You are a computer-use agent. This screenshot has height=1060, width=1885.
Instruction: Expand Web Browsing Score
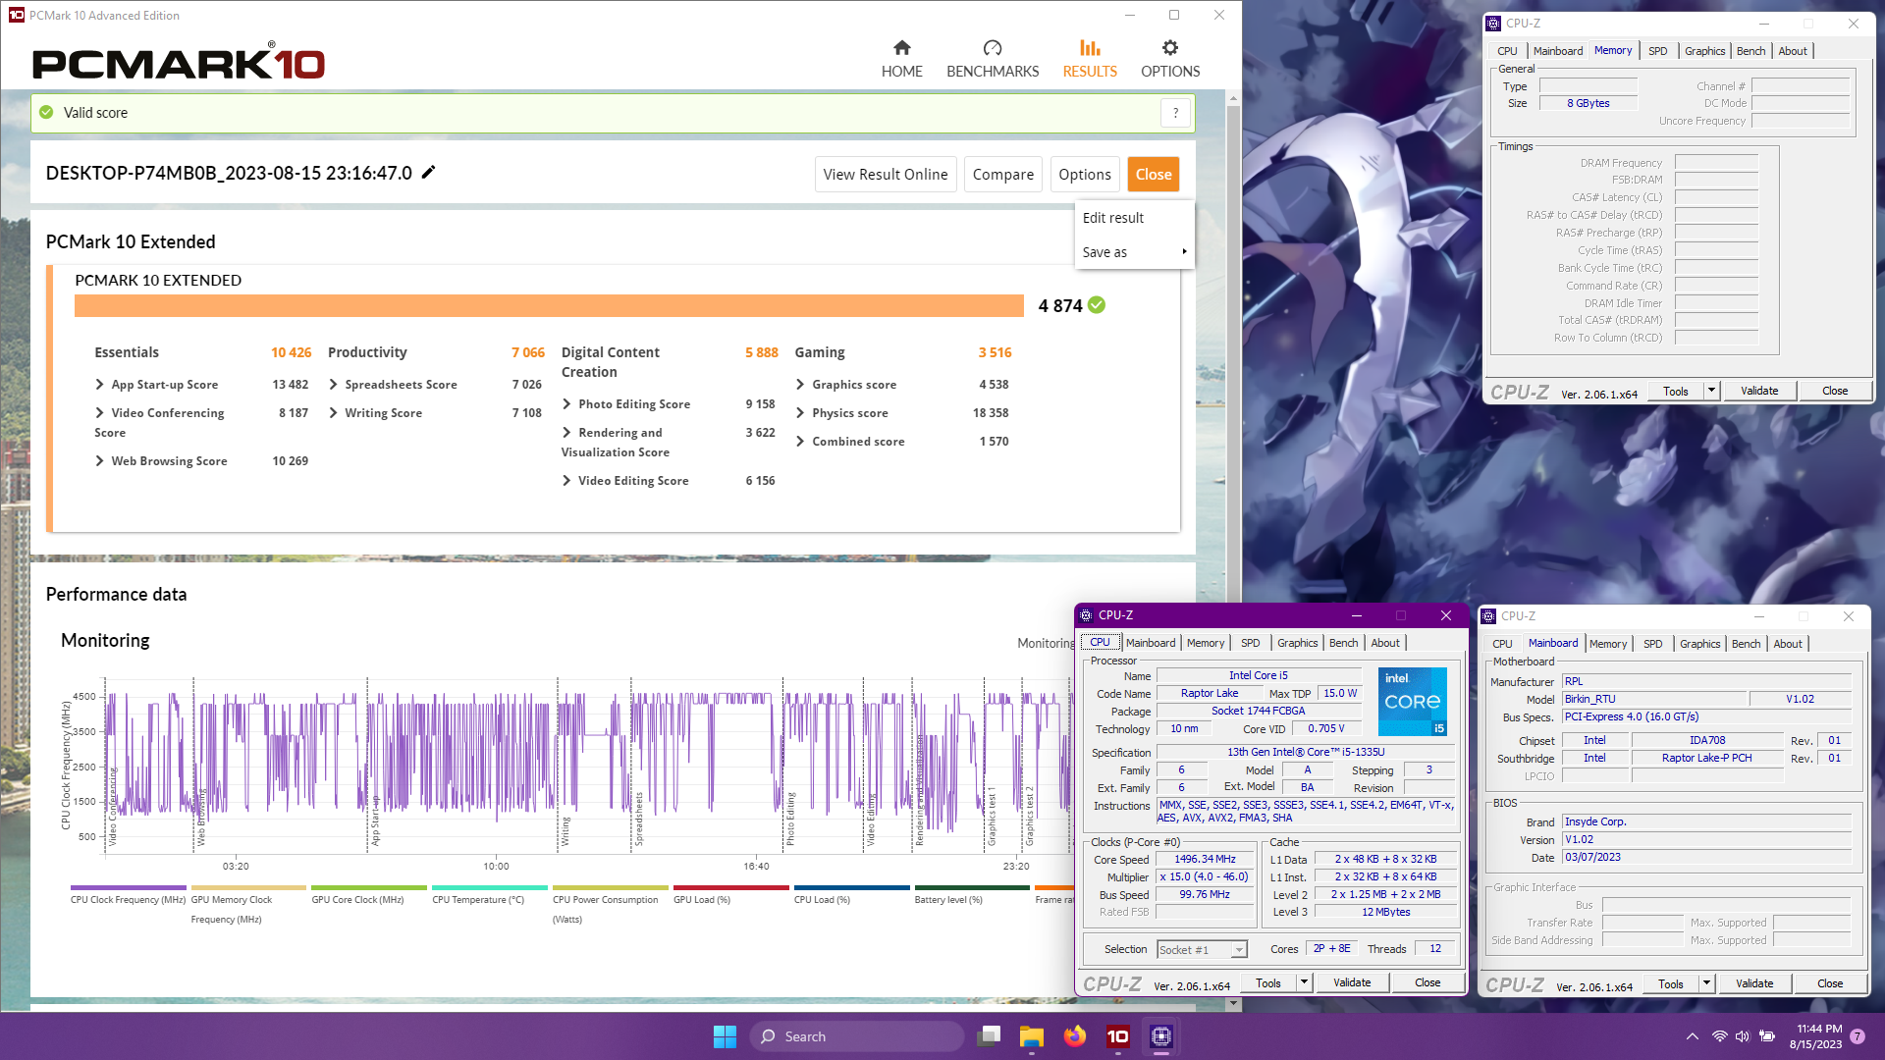click(99, 461)
